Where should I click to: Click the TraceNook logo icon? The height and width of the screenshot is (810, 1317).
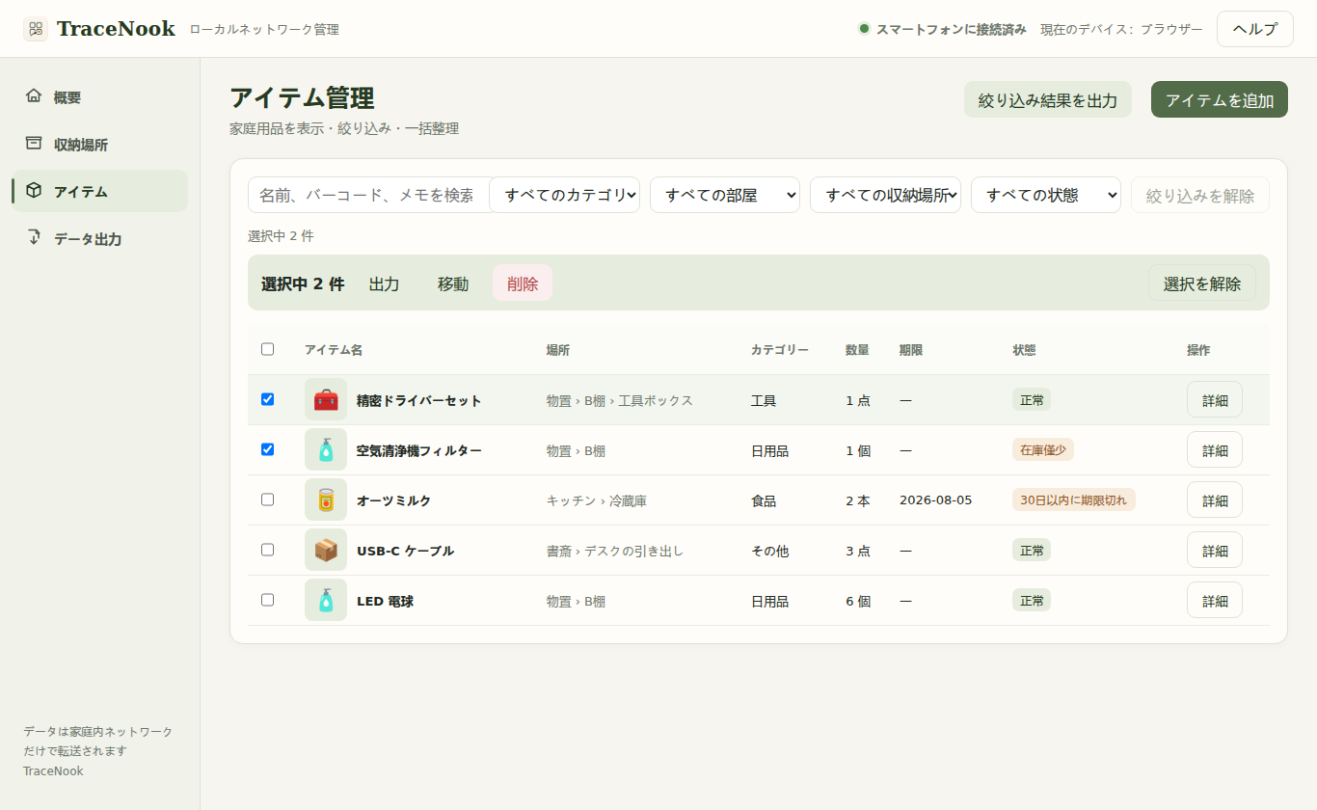tap(36, 29)
